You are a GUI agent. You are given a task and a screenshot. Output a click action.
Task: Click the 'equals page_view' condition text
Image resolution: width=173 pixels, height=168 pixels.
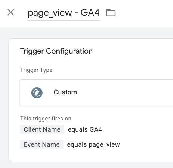click(93, 145)
